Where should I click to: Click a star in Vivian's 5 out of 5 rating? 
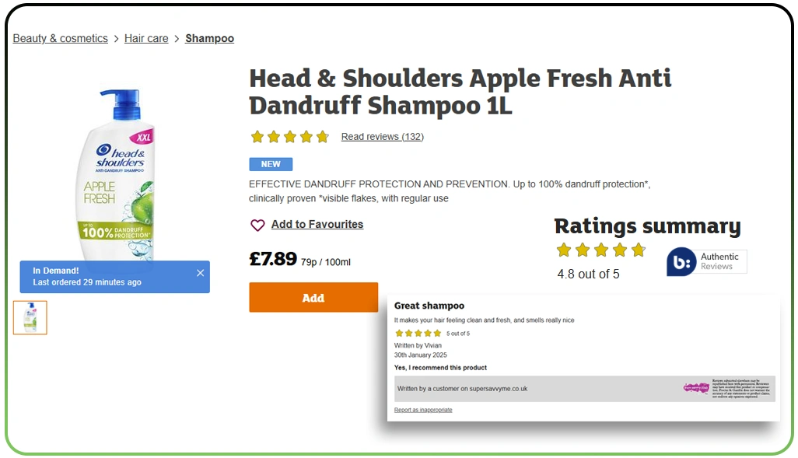(418, 332)
